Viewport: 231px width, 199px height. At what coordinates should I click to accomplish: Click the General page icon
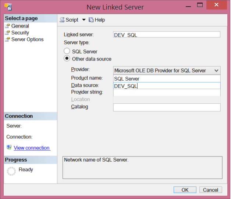(7, 26)
